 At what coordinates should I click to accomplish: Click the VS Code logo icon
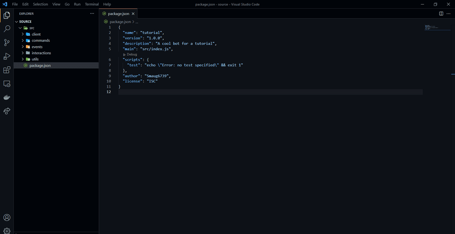tap(5, 4)
